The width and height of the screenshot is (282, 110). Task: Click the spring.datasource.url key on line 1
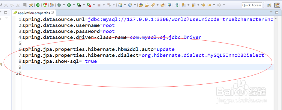54,19
